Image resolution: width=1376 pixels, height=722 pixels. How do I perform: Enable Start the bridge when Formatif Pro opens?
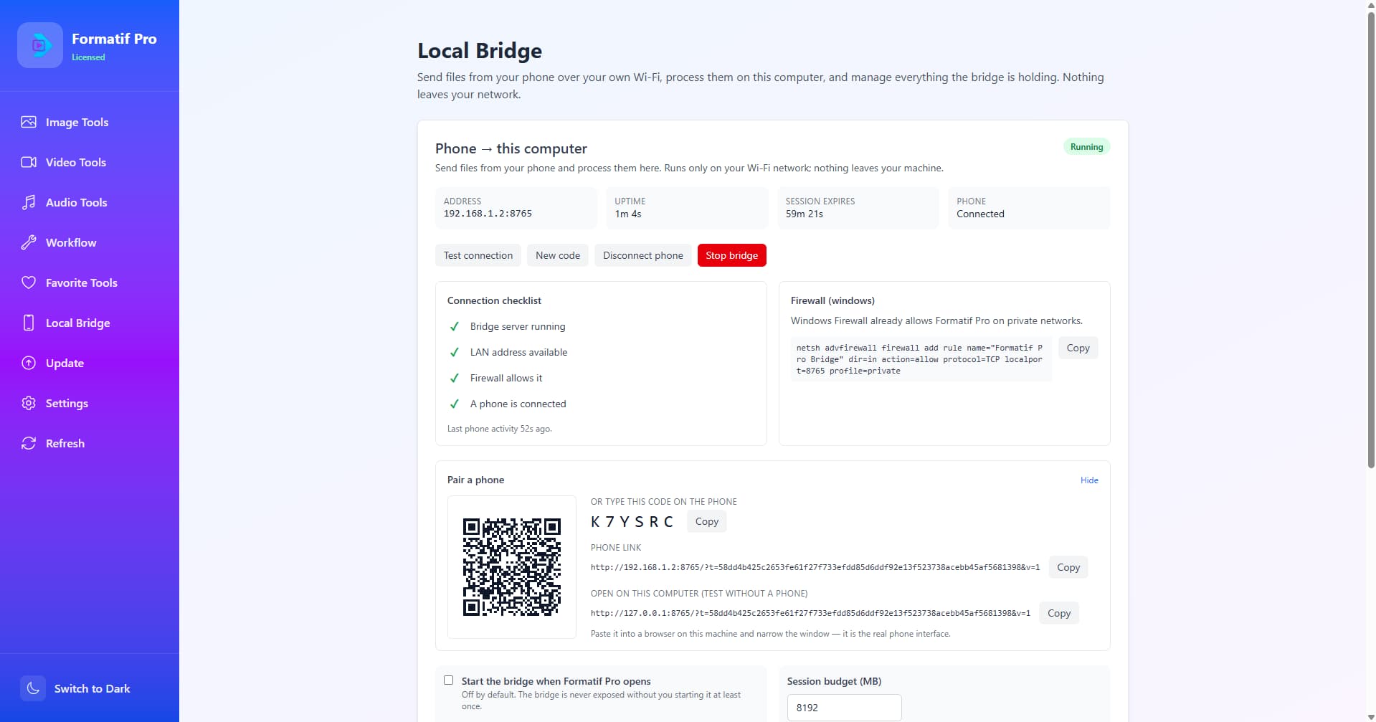pyautogui.click(x=449, y=680)
